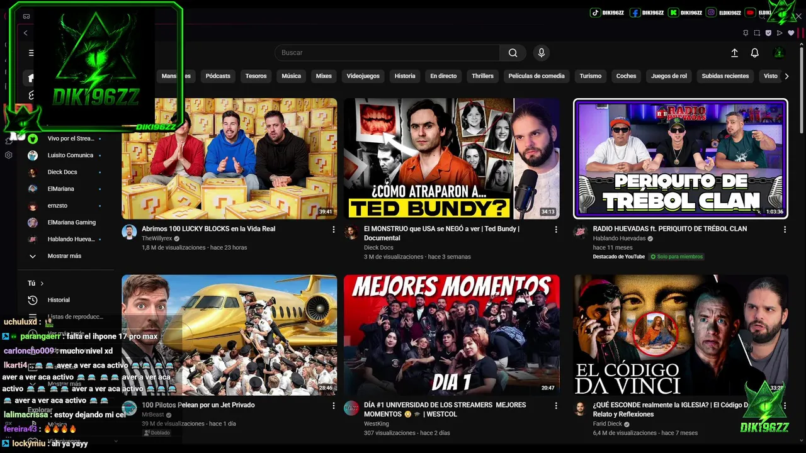Open the Create upload icon
This screenshot has height=453, width=806.
click(734, 53)
